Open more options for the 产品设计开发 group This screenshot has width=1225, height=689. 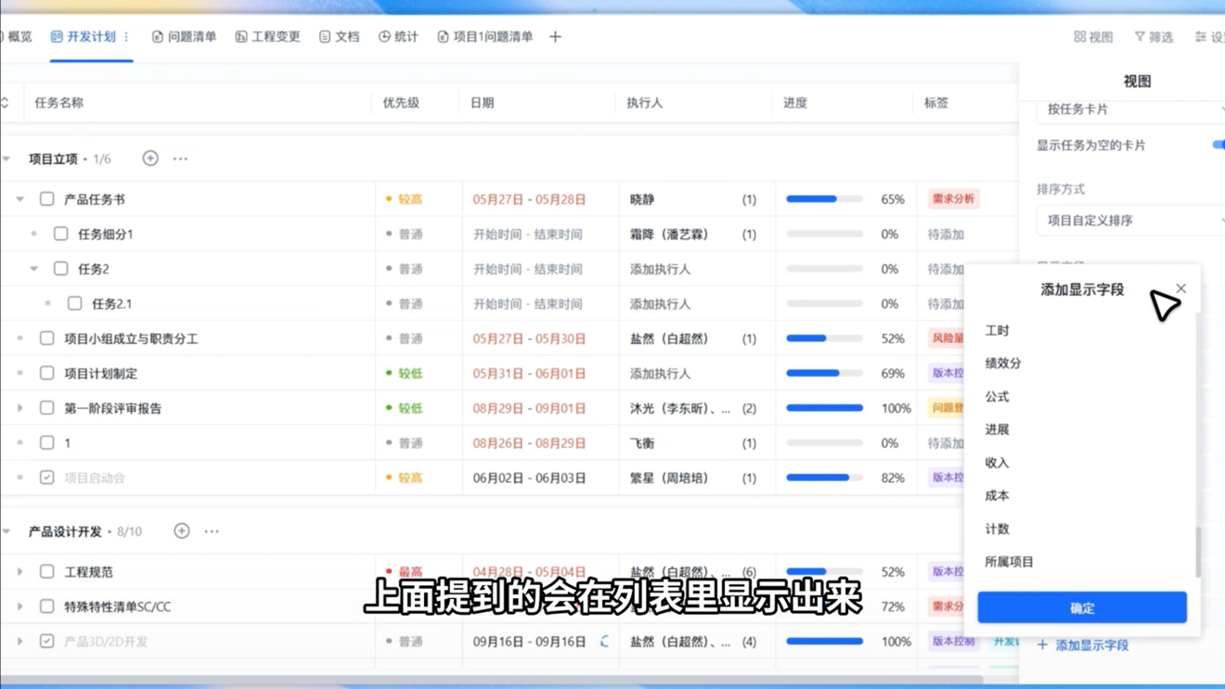point(212,531)
